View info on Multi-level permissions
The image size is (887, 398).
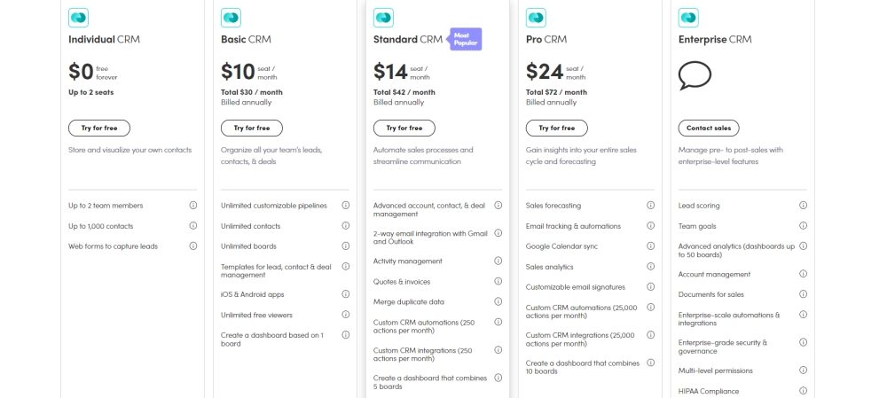(803, 371)
